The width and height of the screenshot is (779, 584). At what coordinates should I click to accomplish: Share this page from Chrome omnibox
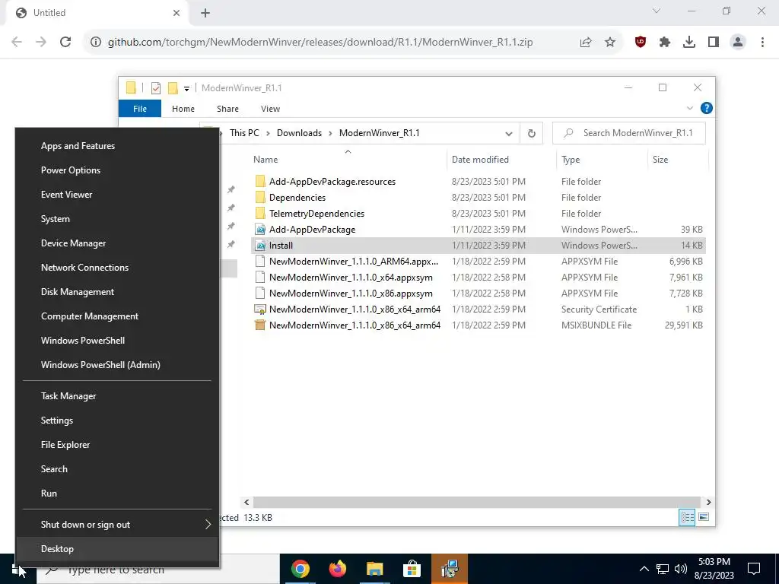586,43
